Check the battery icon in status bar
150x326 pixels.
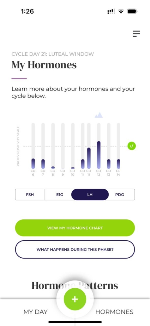[x=132, y=11]
